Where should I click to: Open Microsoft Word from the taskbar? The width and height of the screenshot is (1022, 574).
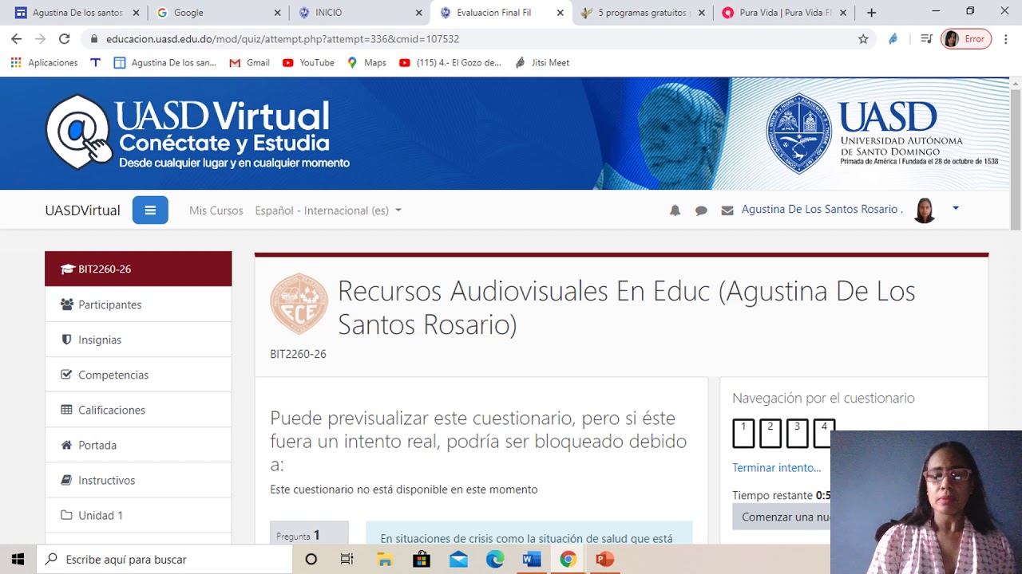[x=531, y=560]
